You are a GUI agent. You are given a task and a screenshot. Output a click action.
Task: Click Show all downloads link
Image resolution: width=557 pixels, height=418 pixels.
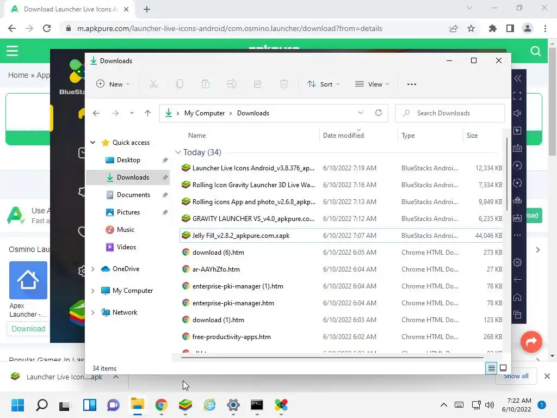point(516,376)
